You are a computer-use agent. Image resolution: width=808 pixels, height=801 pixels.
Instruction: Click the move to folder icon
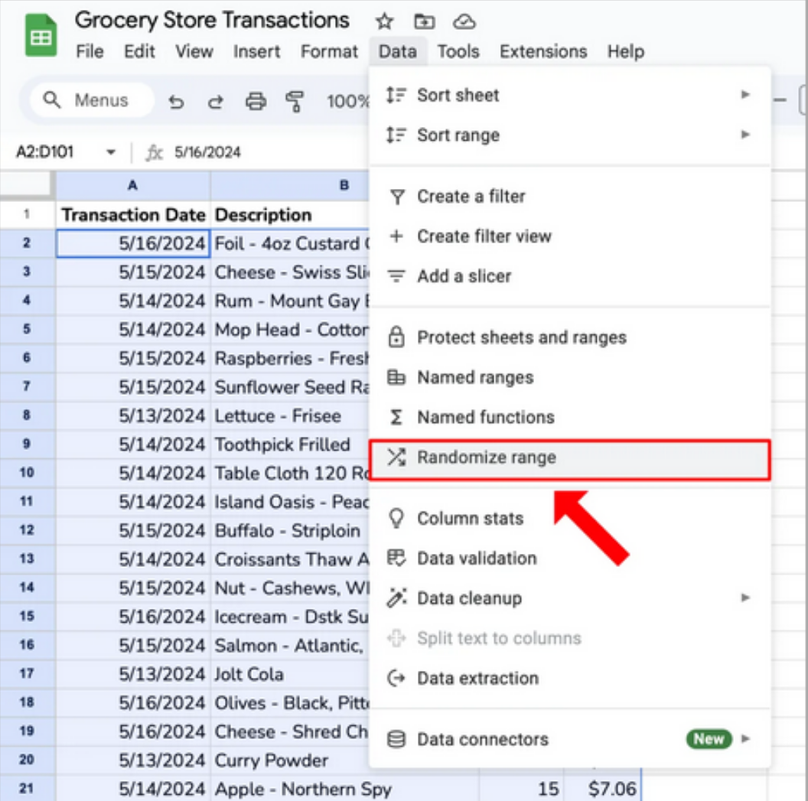pyautogui.click(x=424, y=21)
